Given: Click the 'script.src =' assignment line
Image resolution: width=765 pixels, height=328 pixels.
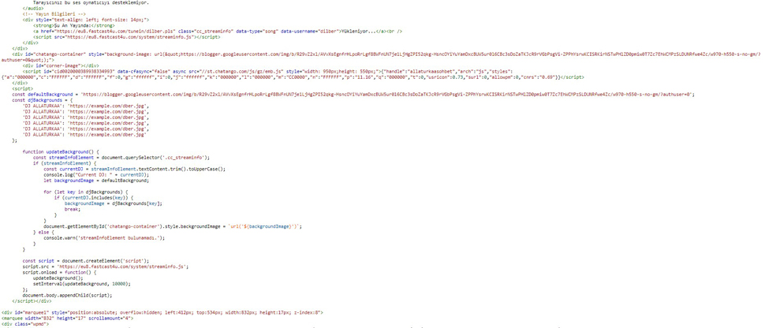Looking at the screenshot, I should coord(106,266).
